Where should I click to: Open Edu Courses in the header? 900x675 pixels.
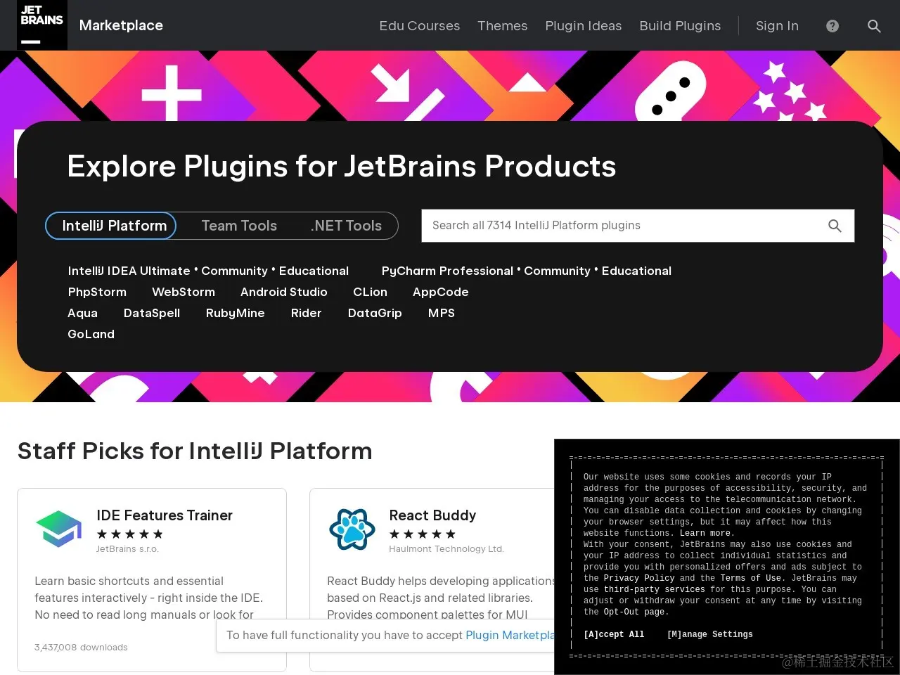point(420,26)
